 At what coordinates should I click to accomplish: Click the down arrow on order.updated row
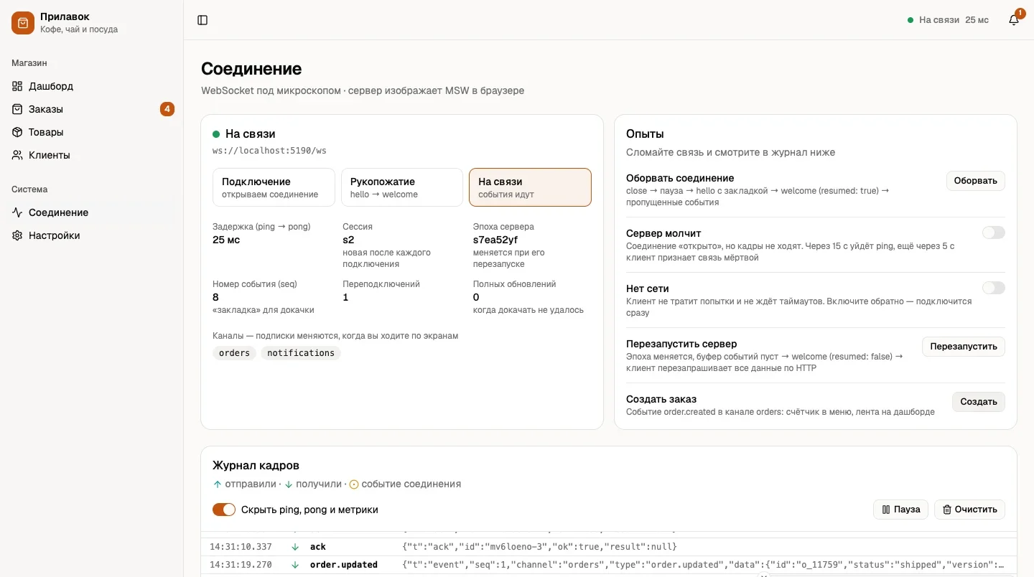coord(294,565)
